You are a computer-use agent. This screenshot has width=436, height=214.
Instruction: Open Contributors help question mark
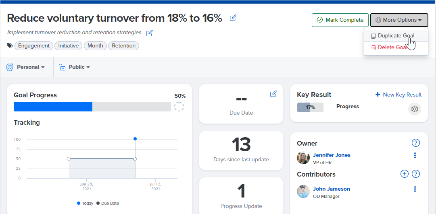(416, 174)
